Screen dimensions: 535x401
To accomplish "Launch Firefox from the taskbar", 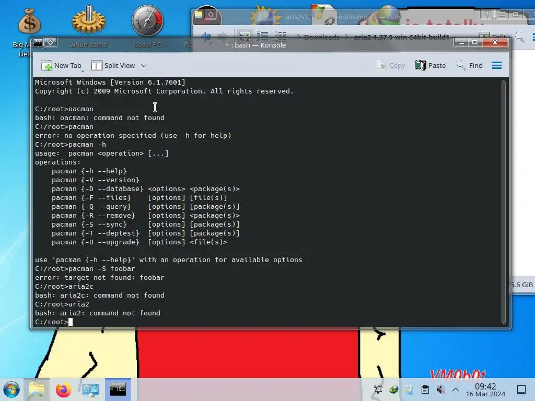I will [x=63, y=390].
